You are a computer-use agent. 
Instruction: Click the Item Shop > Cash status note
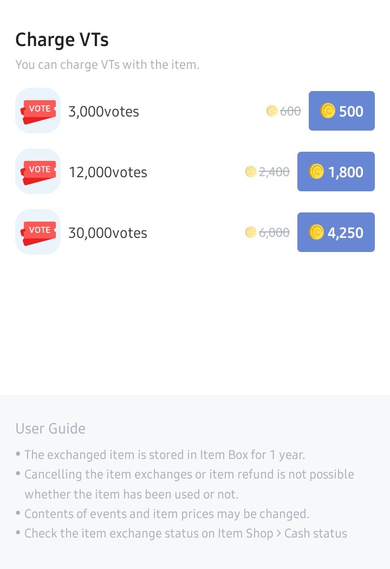(186, 533)
